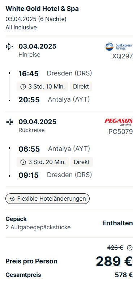Click flight number XQ297
Screen dimensions: 137x283
click(x=123, y=56)
